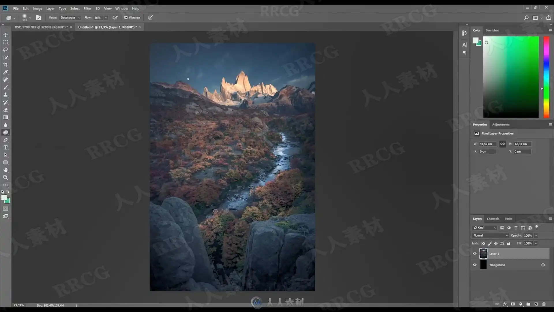
Task: Select the Move tool
Action: [x=5, y=35]
